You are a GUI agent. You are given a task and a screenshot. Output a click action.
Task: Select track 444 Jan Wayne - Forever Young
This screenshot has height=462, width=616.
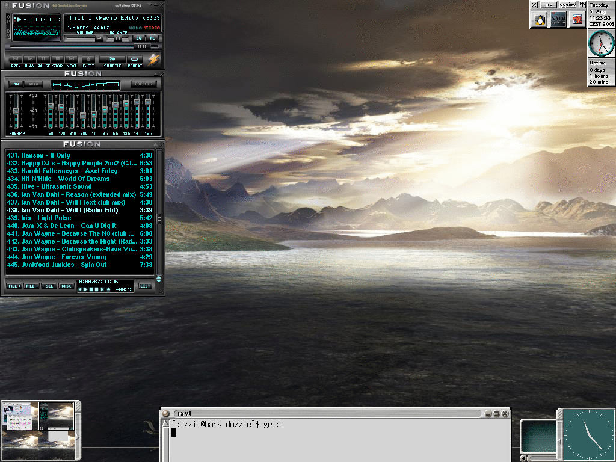pos(80,257)
